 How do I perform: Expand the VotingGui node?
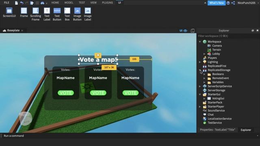[x=204, y=99]
